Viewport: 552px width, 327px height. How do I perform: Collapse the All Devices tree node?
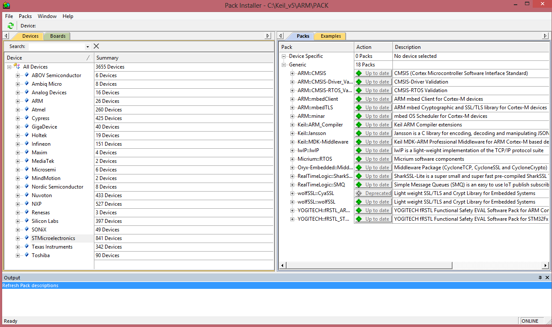coord(9,67)
